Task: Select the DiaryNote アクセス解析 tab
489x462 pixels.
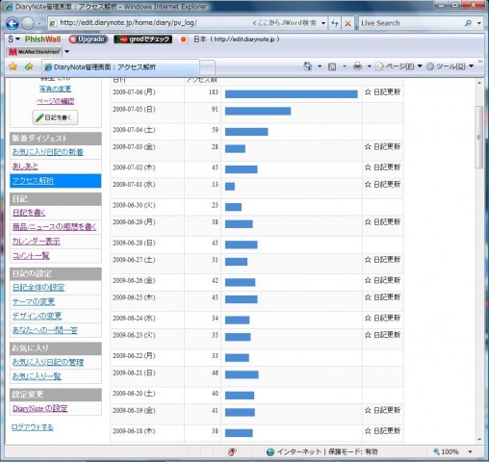Action: click(x=120, y=67)
